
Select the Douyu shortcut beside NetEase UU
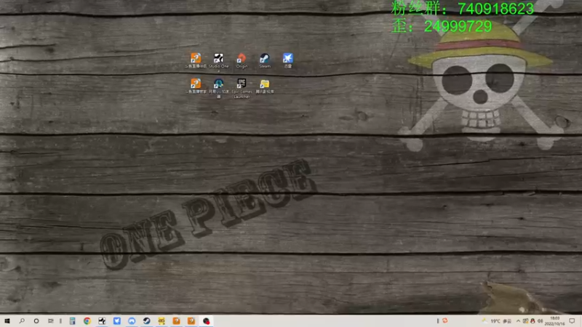[x=196, y=86]
